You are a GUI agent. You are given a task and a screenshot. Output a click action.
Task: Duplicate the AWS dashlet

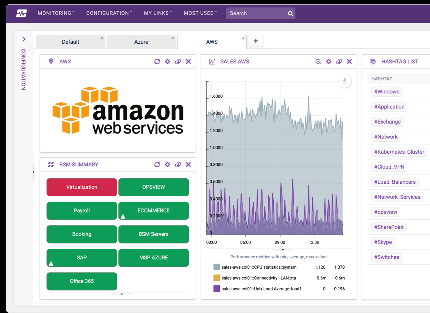[x=178, y=61]
